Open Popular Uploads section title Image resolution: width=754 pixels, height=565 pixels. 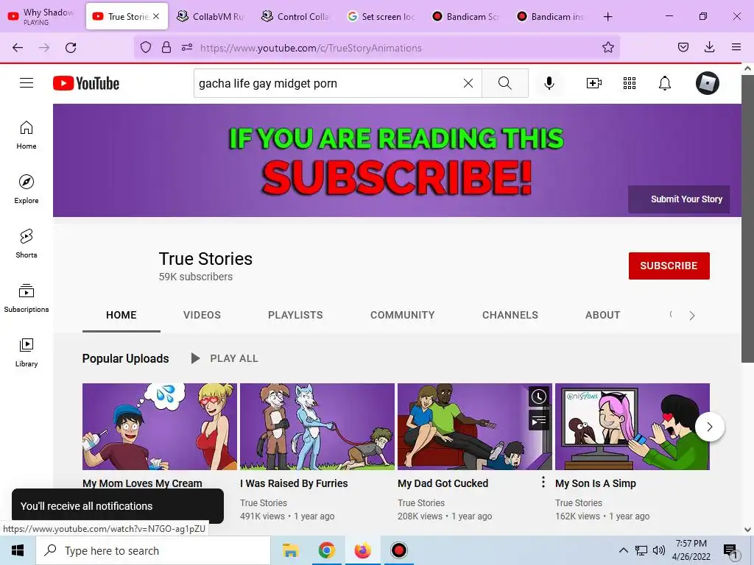click(125, 358)
